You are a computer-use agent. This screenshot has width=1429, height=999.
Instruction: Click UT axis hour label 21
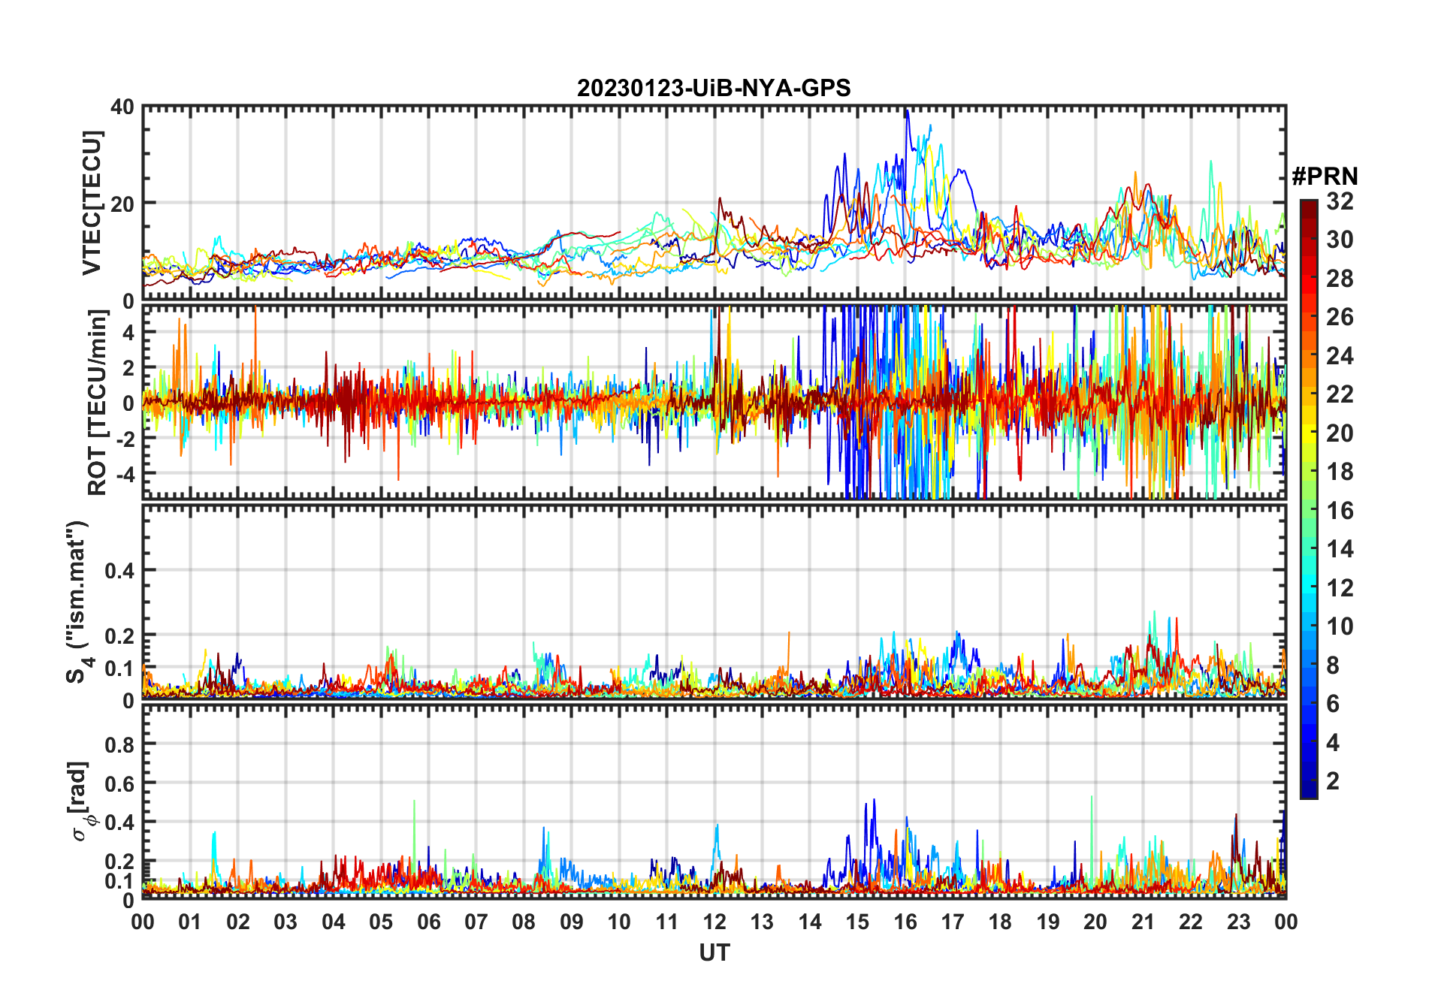pos(1143,922)
